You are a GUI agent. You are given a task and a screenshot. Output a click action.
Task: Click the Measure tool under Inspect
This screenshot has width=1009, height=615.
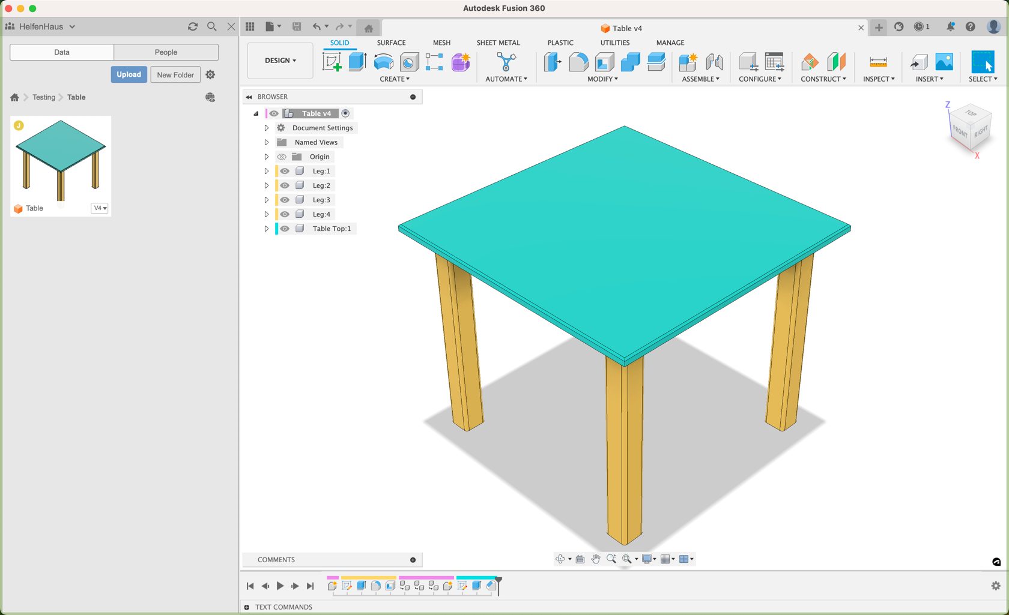point(878,62)
